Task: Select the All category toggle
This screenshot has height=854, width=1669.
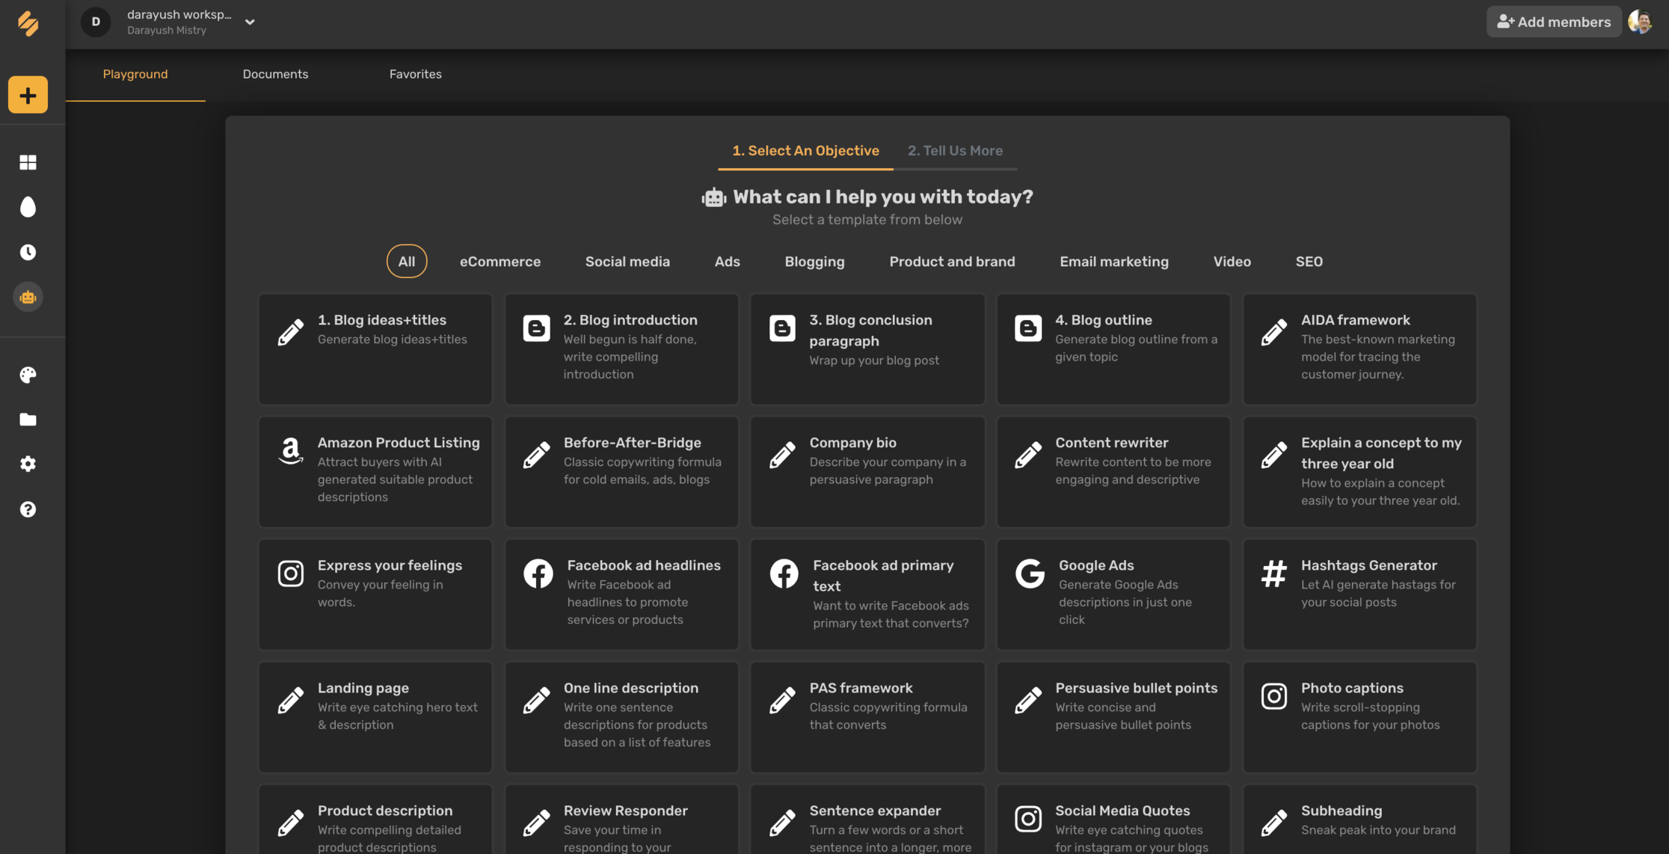Action: [x=406, y=262]
